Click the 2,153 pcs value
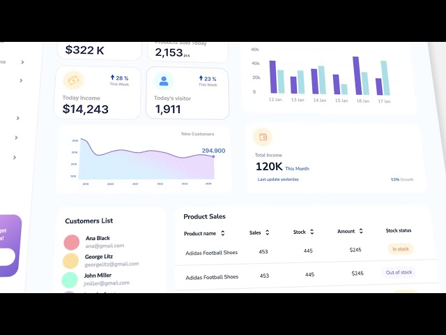This screenshot has width=446, height=335. [x=172, y=53]
